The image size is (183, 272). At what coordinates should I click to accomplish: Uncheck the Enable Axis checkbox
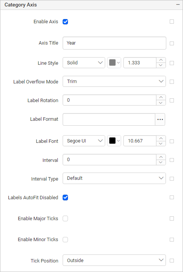coord(65,22)
